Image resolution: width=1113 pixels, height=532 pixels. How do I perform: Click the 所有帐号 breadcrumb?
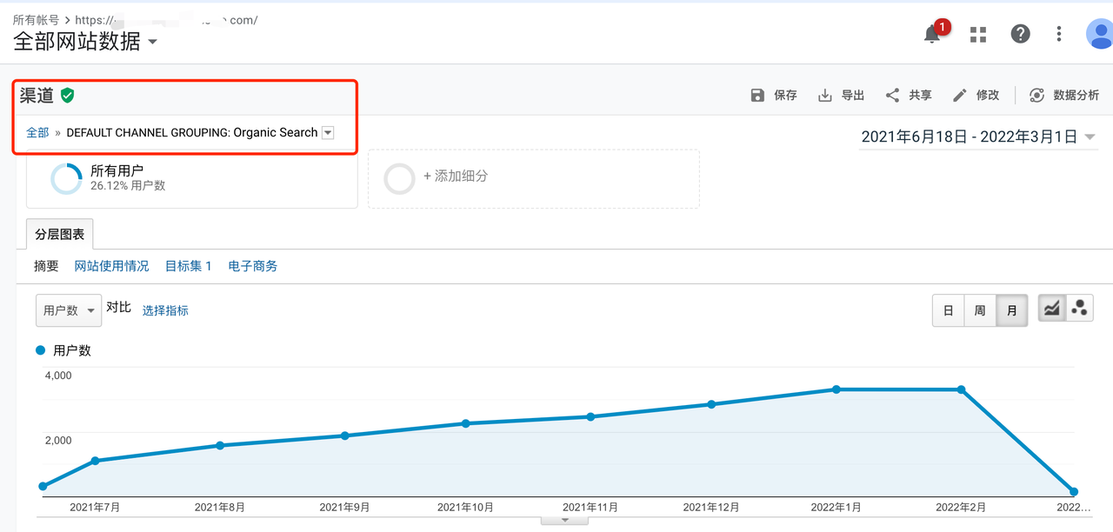(x=36, y=19)
